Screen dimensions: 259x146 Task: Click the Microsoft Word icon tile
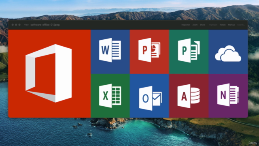[110, 52]
